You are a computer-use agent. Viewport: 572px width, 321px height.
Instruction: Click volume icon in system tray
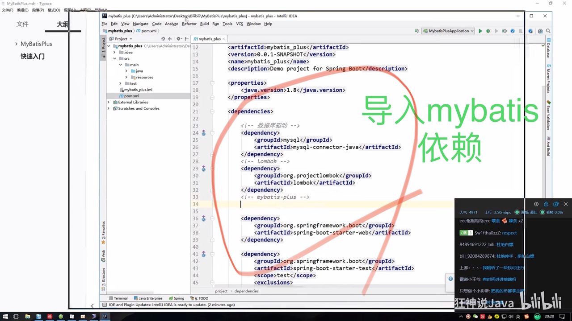pyautogui.click(x=510, y=317)
